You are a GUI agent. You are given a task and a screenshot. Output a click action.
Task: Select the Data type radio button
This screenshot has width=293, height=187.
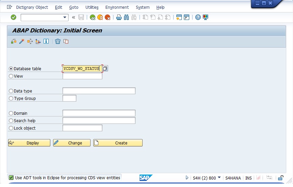(11, 91)
